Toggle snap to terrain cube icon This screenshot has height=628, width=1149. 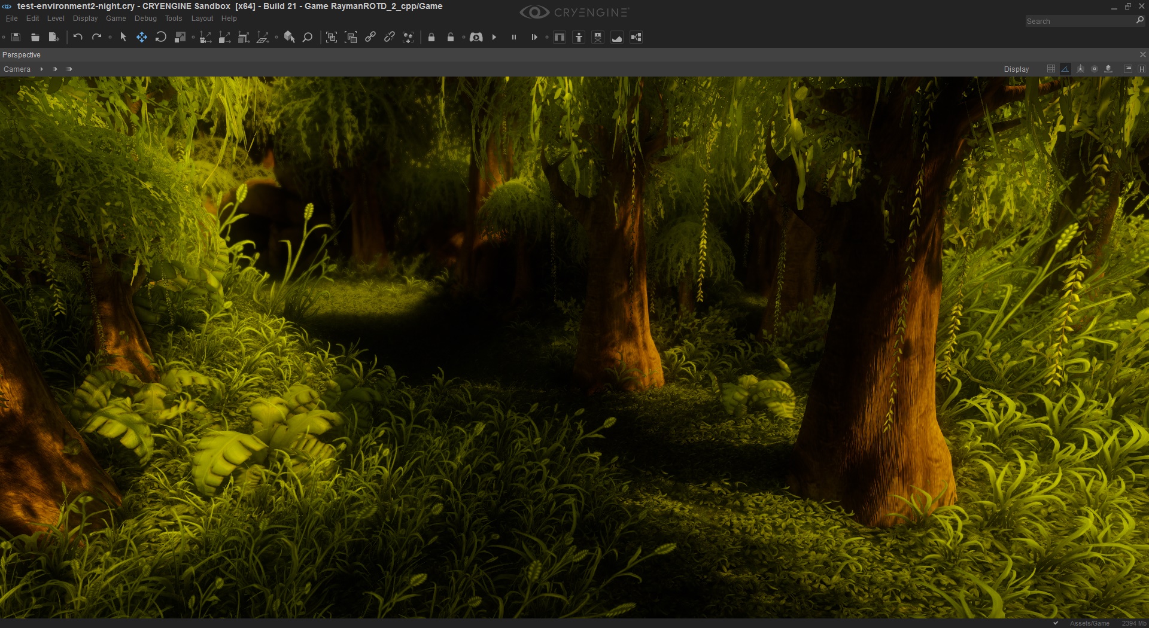click(1108, 69)
